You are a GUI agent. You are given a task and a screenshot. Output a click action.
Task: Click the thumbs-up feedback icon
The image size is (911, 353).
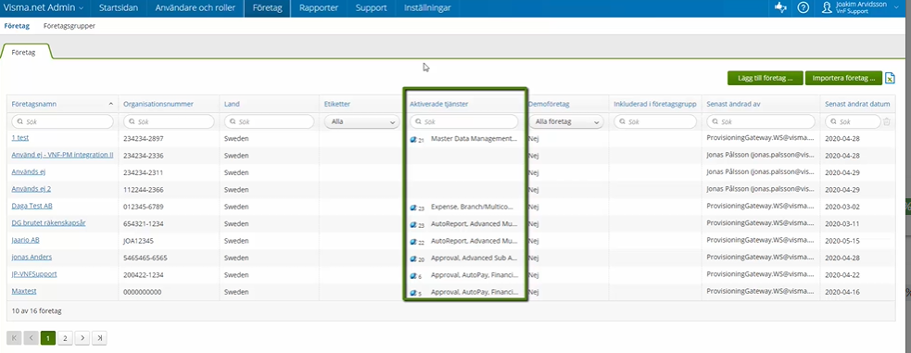point(780,7)
